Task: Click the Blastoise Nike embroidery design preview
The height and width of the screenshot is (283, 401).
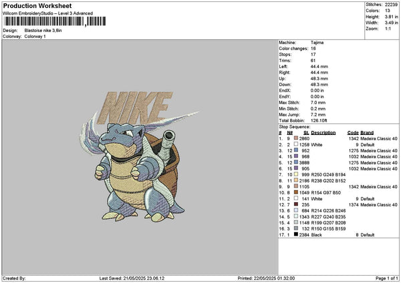Action: 140,156
